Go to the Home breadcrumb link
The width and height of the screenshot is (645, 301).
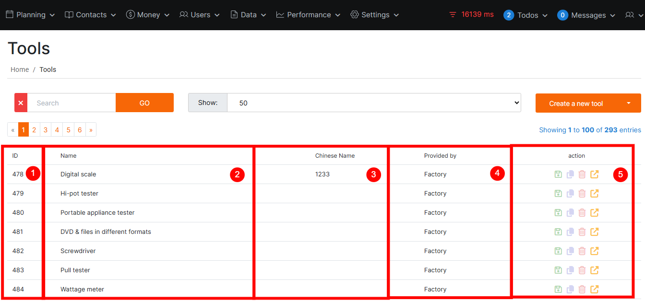pos(20,69)
